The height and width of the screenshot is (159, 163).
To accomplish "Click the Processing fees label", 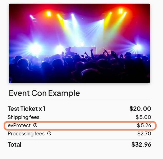I will [26, 134].
